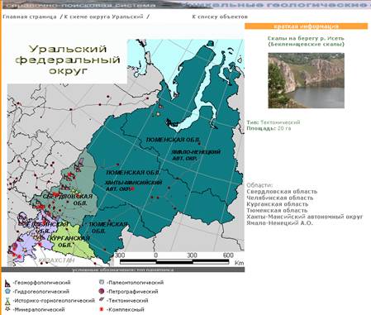Image resolution: width=371 pixels, height=315 pixels.
Task: Select the Тектонический legend icon
Action: [102, 300]
